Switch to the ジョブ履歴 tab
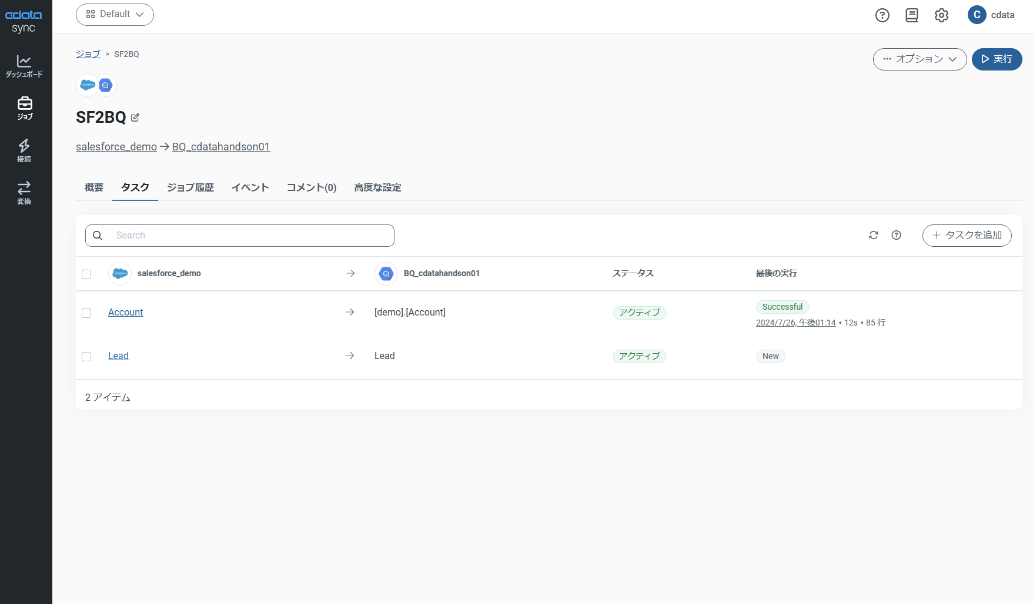This screenshot has height=604, width=1033. click(190, 187)
